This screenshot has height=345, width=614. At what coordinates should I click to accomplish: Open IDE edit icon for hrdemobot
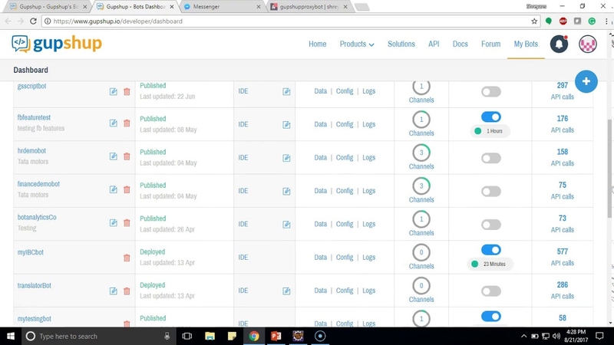286,158
